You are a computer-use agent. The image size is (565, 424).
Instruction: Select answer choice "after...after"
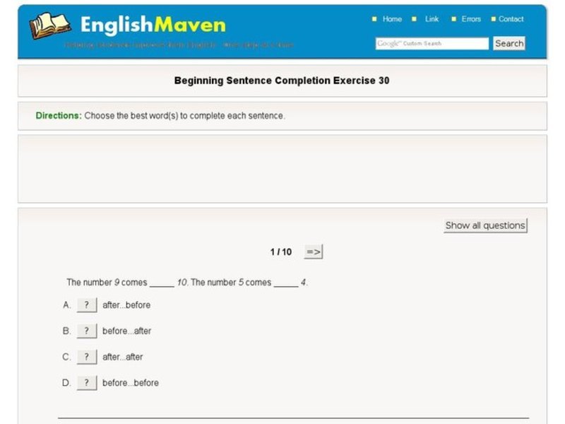(122, 357)
